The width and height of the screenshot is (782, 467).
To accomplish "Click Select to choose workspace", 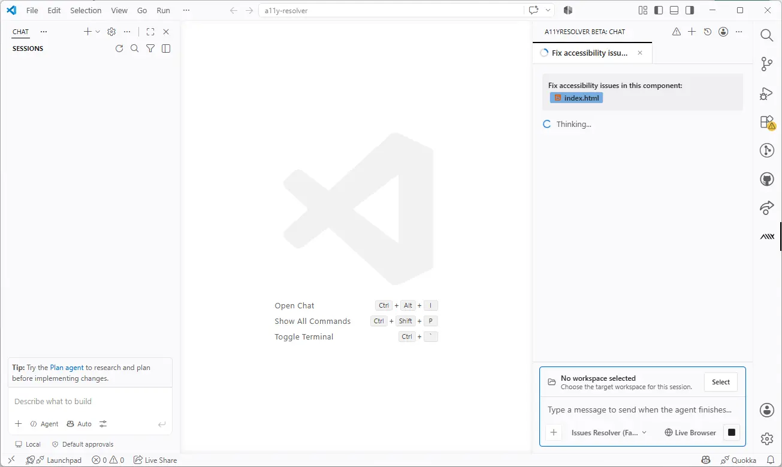I will coord(721,382).
